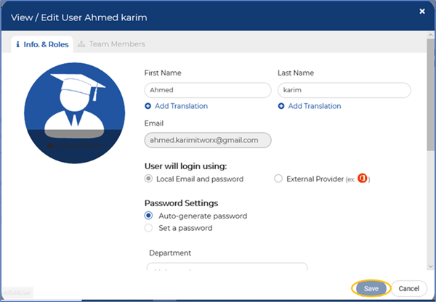Screen dimensions: 436x302
Task: Click the plus icon under First Name
Action: point(148,106)
